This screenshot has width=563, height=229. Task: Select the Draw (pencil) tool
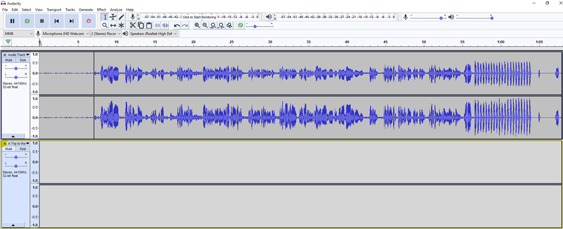[x=121, y=17]
